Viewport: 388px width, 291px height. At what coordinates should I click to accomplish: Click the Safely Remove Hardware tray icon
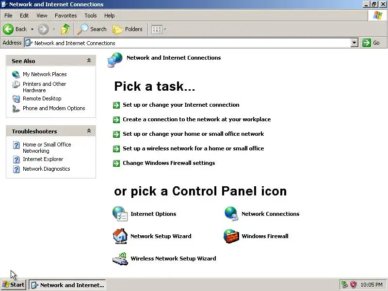pyautogui.click(x=344, y=285)
